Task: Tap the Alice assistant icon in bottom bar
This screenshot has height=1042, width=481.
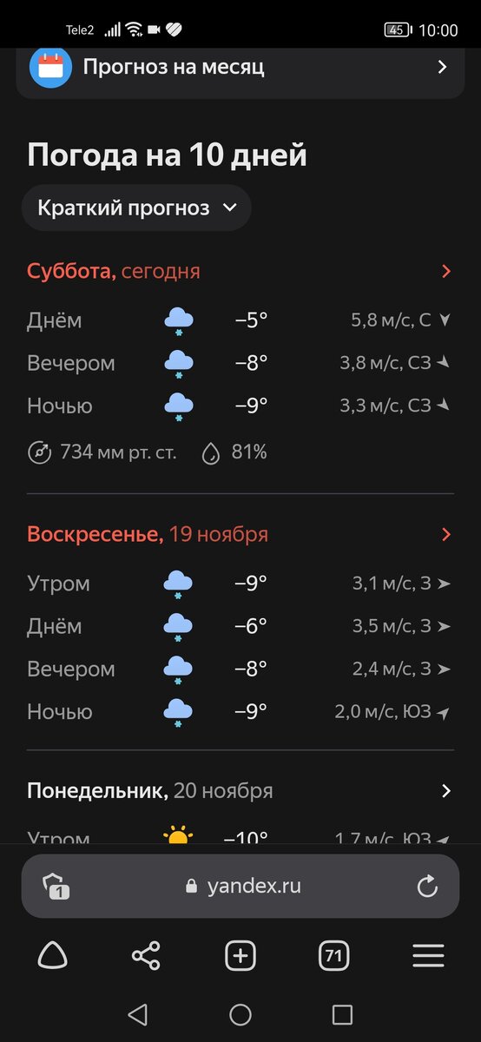Action: click(x=52, y=956)
